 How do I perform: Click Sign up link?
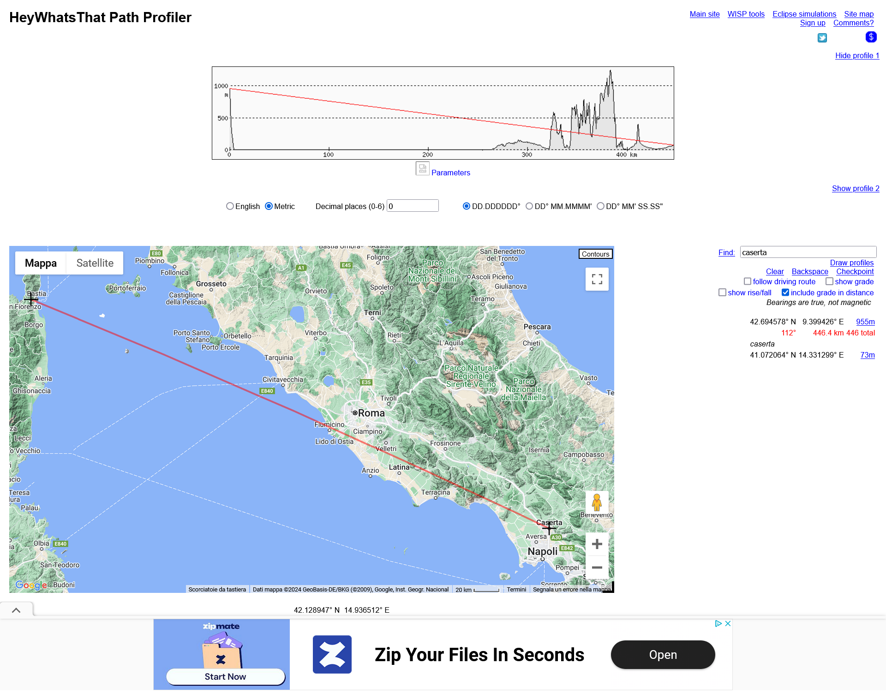click(x=813, y=23)
